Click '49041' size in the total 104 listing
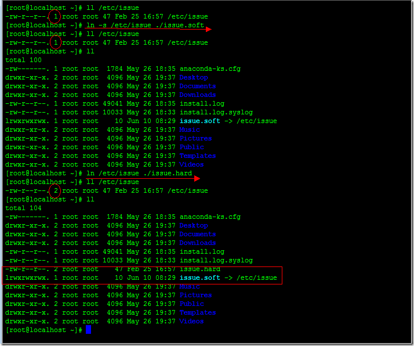Image resolution: width=414 pixels, height=346 pixels. 112,252
